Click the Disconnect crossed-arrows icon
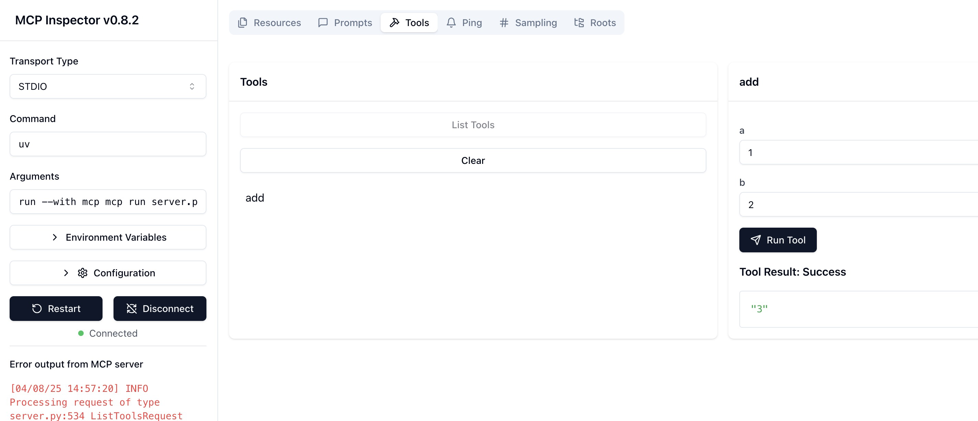The image size is (978, 421). coord(131,309)
